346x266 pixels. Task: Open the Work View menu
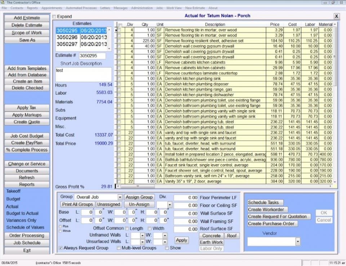tap(174, 8)
